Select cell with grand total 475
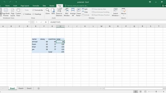This screenshot has width=166, height=93. 60,52
